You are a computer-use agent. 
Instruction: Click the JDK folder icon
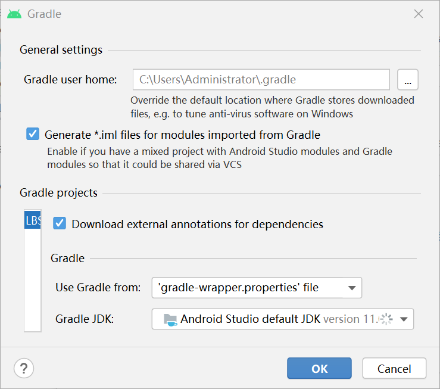pyautogui.click(x=170, y=320)
